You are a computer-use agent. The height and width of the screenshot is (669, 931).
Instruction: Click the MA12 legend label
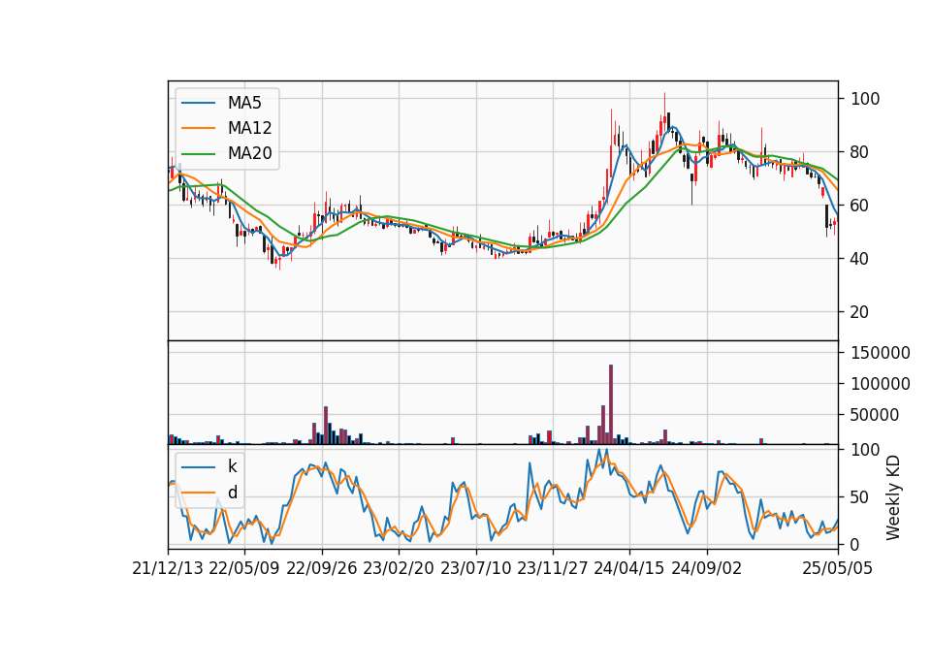pos(249,128)
